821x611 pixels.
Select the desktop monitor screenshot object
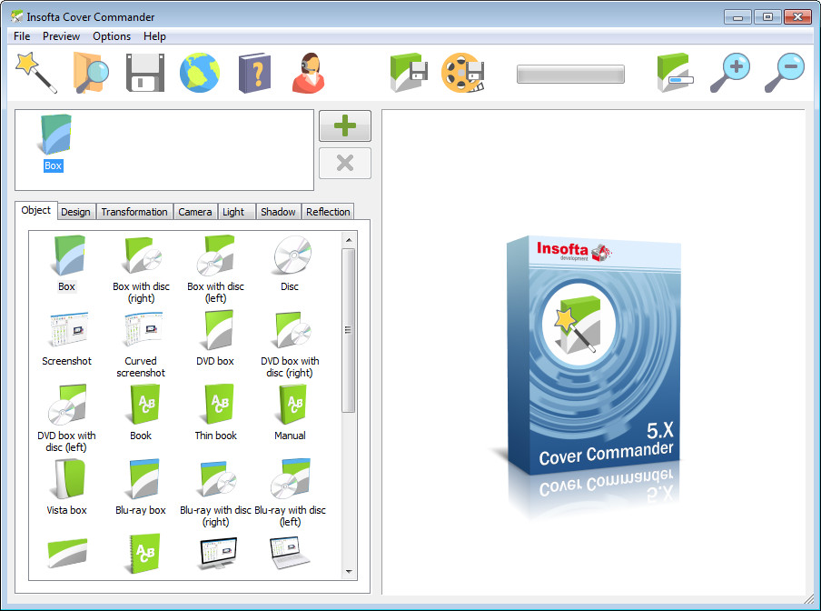click(218, 554)
